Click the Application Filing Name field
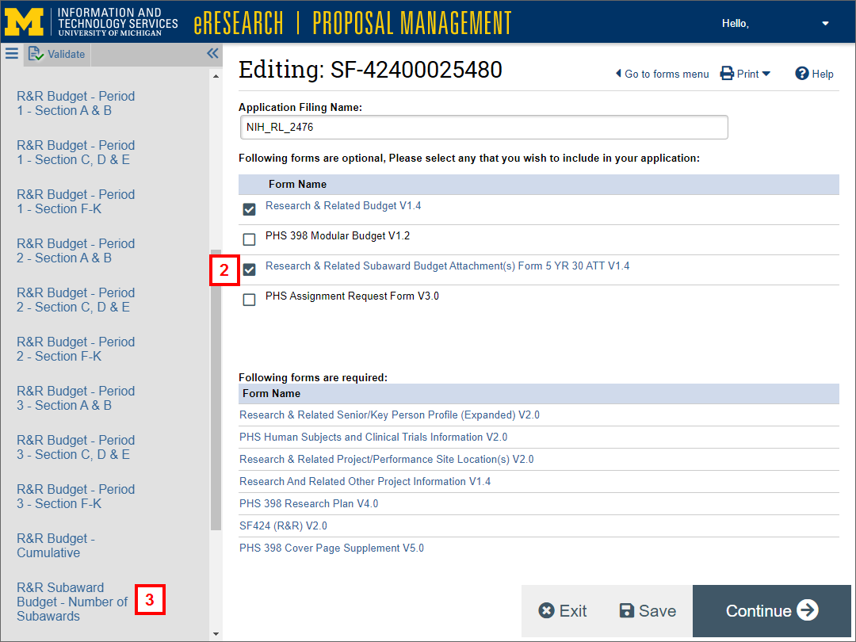Screen dimensions: 856x642 pyautogui.click(x=483, y=127)
